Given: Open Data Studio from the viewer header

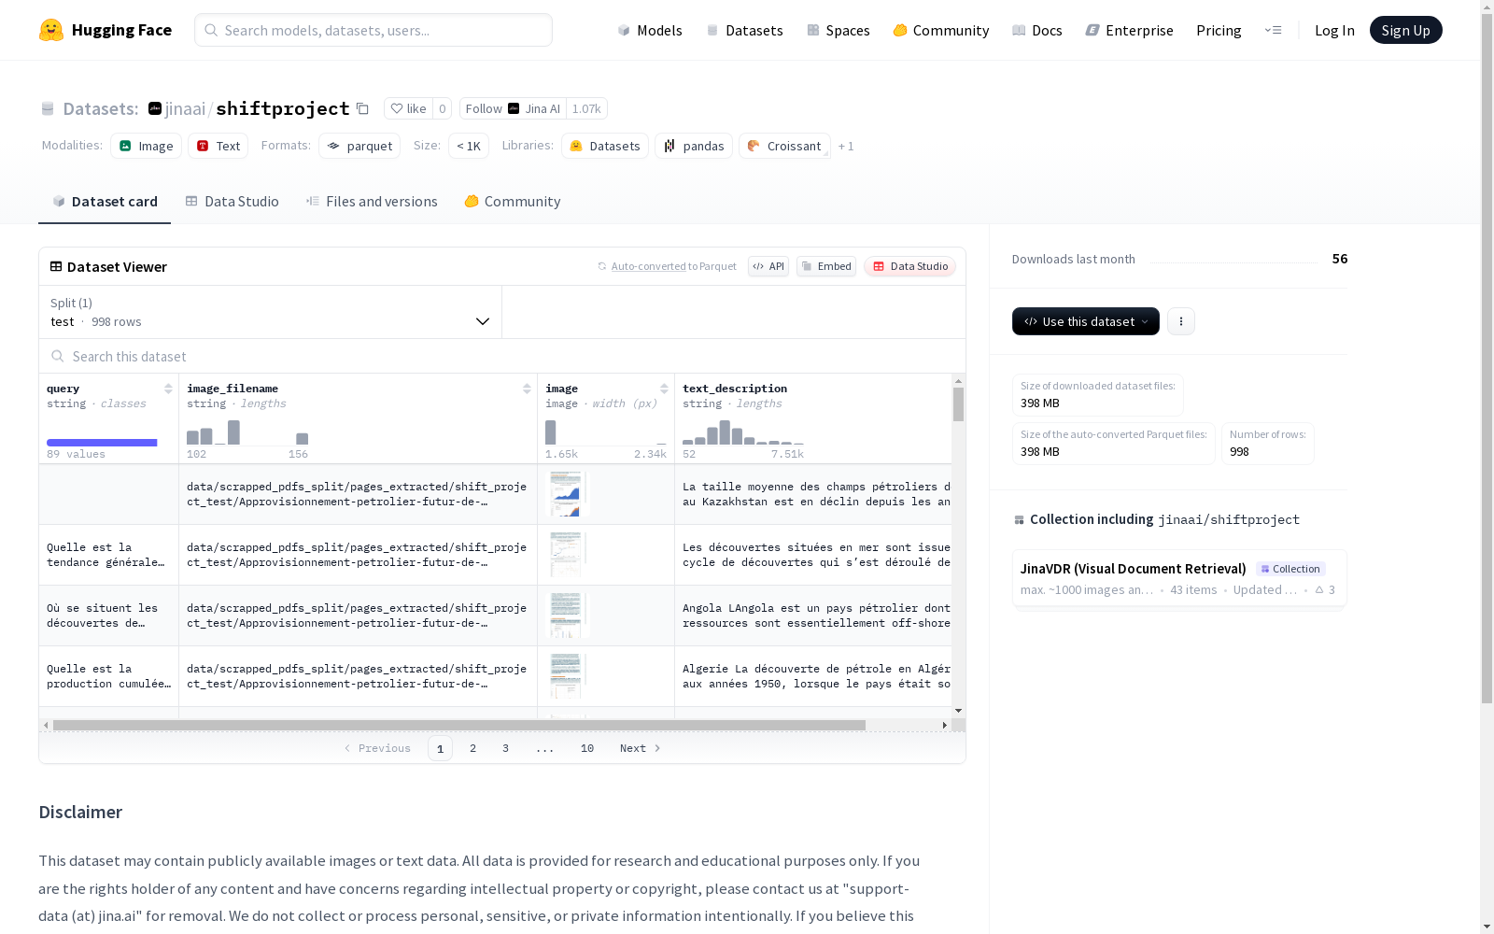Looking at the screenshot, I should [910, 266].
